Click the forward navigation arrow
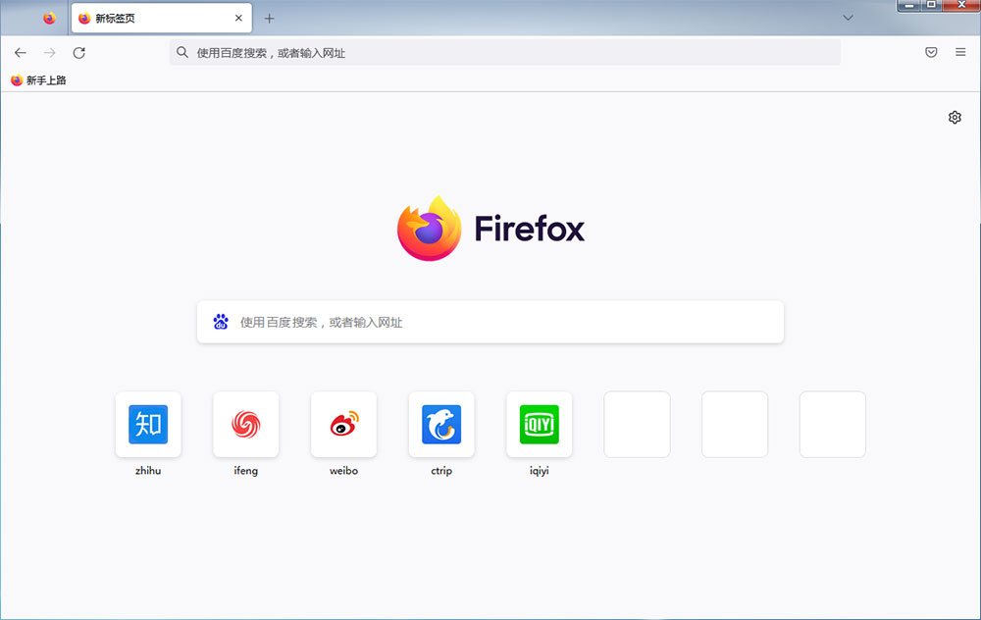The image size is (981, 620). coord(49,52)
